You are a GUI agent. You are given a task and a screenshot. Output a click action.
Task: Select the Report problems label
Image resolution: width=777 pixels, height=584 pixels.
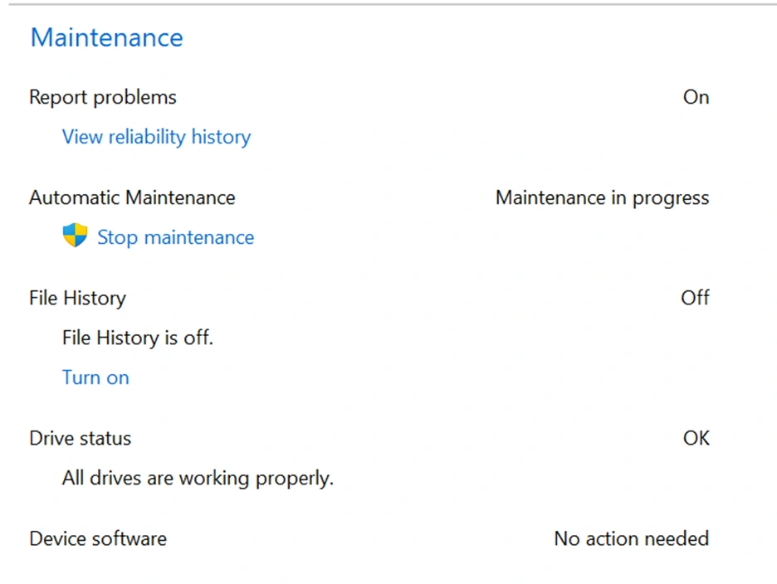point(103,97)
